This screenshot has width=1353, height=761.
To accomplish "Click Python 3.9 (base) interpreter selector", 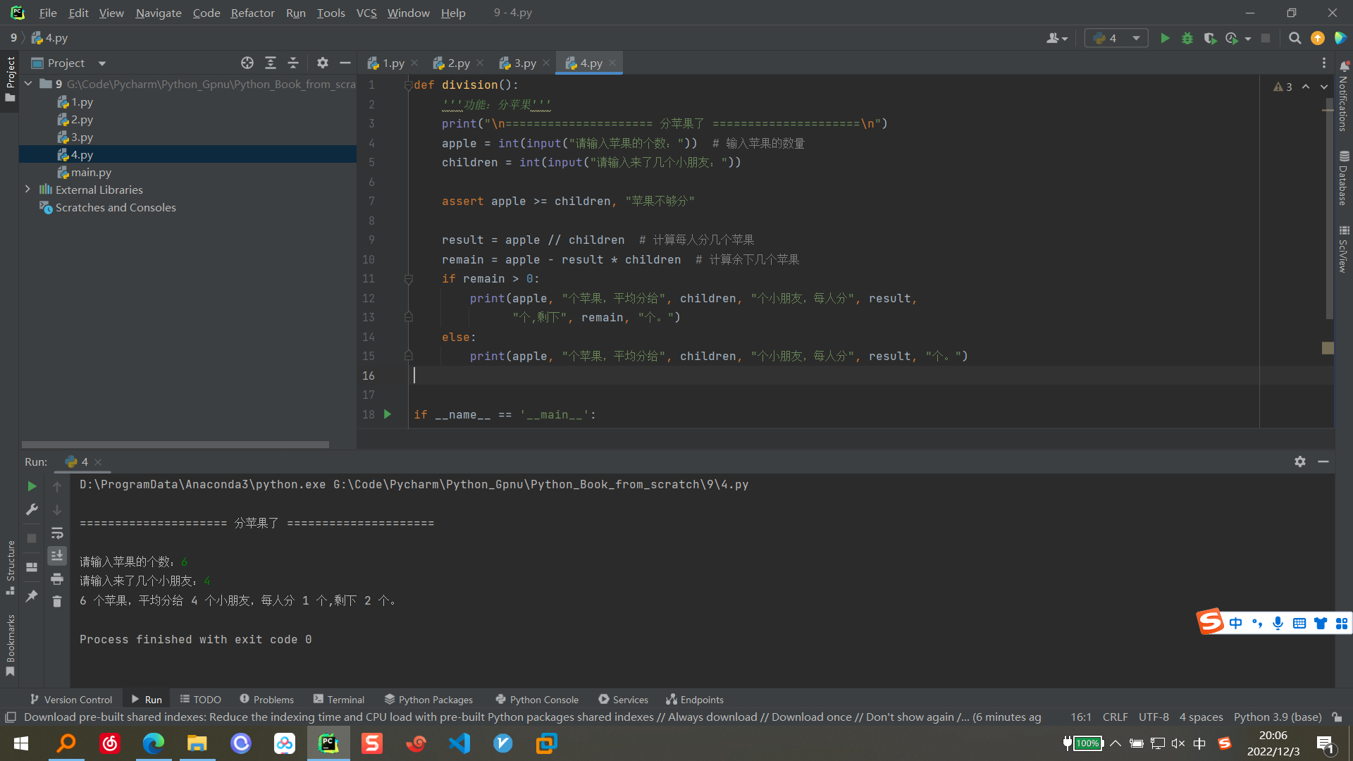I will click(x=1277, y=717).
